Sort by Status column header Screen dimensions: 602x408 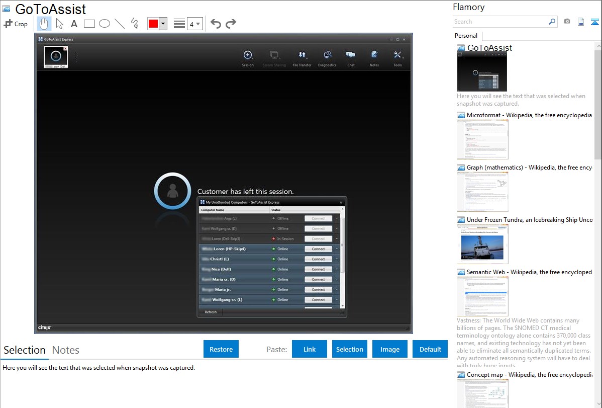(x=305, y=210)
